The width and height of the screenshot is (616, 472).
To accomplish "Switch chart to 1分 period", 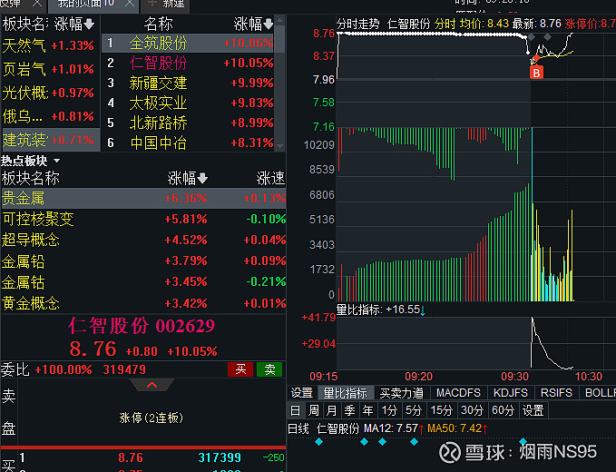I will (x=389, y=410).
